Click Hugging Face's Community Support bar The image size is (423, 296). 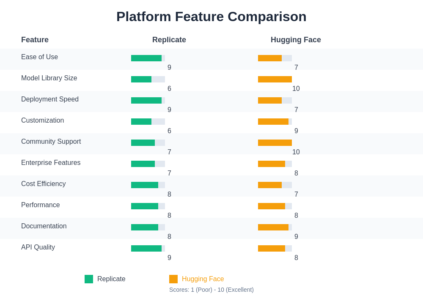[x=275, y=143]
